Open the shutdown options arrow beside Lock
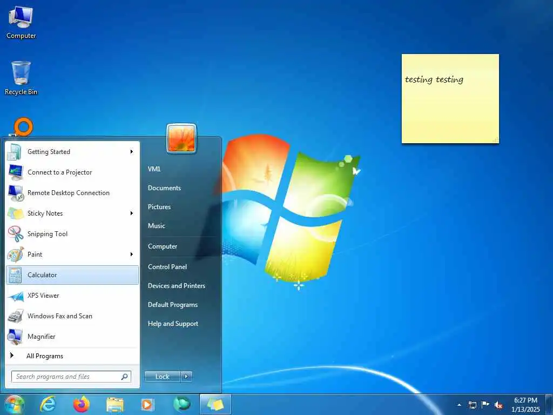 (x=186, y=377)
